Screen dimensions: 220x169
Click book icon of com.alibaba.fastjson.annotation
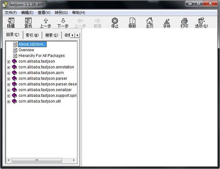coord(14,67)
